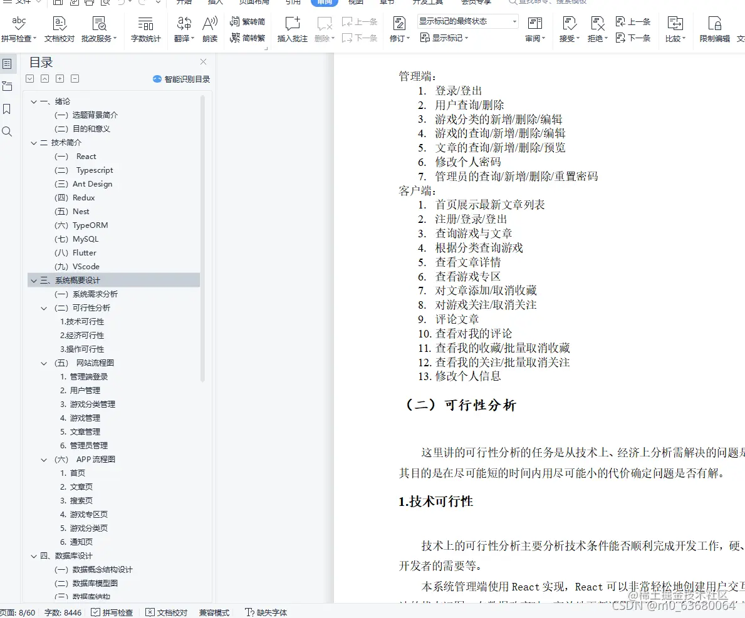This screenshot has height=618, width=745.
Task: Run the 拼写检查 spell check tool
Action: click(x=19, y=29)
